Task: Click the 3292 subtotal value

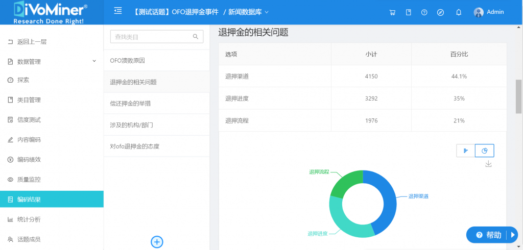Action: [x=371, y=98]
